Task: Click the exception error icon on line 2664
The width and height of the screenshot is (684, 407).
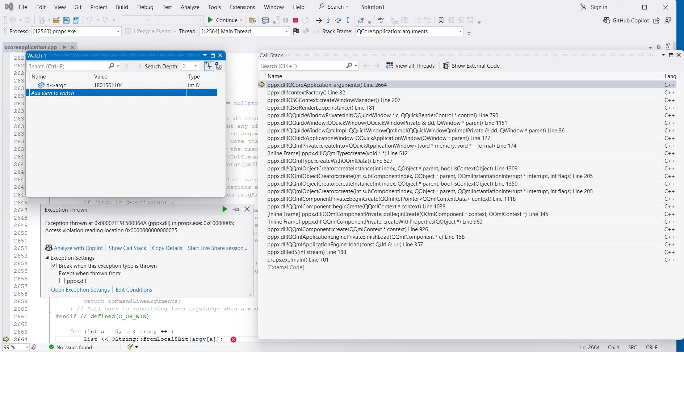Action: pyautogui.click(x=233, y=339)
